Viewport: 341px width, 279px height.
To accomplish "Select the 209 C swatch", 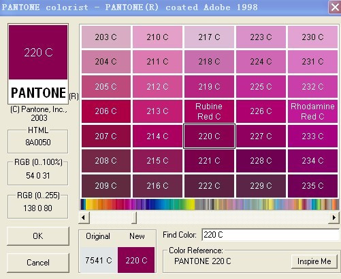I will click(106, 186).
